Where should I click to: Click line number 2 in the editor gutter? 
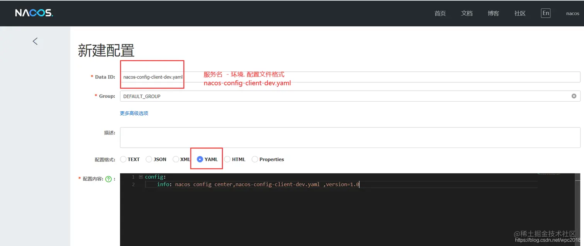point(133,185)
